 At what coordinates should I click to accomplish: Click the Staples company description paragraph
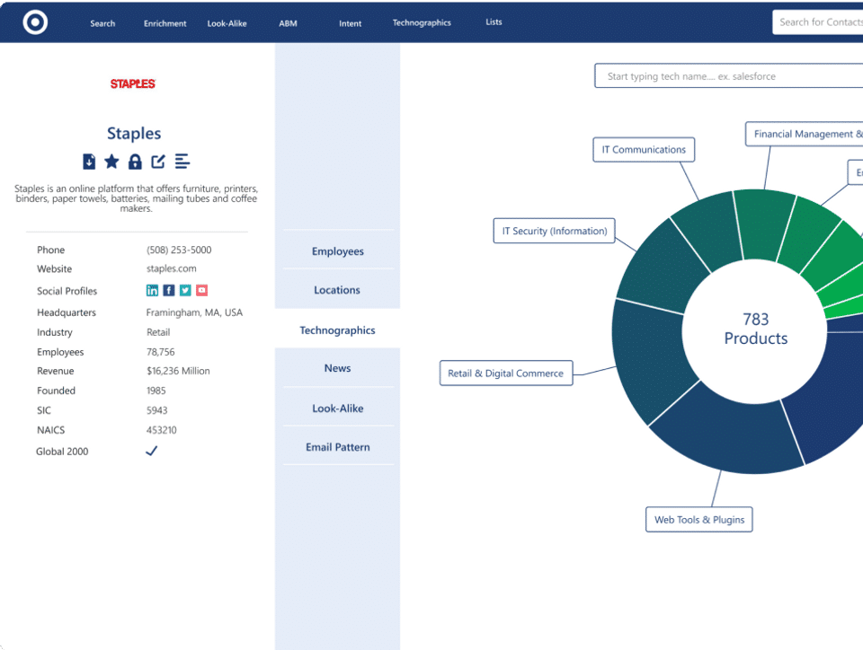(x=136, y=198)
